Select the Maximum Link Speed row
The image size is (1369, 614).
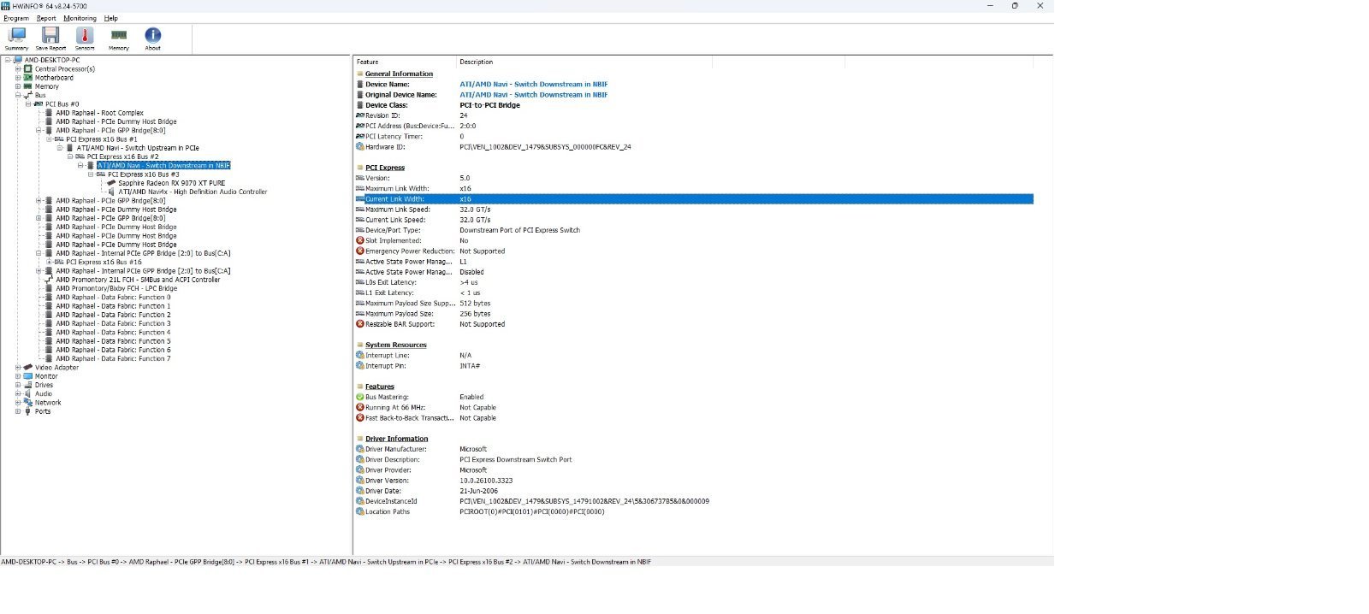tap(694, 210)
